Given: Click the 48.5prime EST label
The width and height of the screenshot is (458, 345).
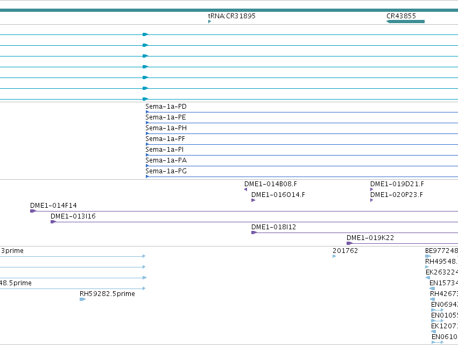Looking at the screenshot, I should [16, 283].
